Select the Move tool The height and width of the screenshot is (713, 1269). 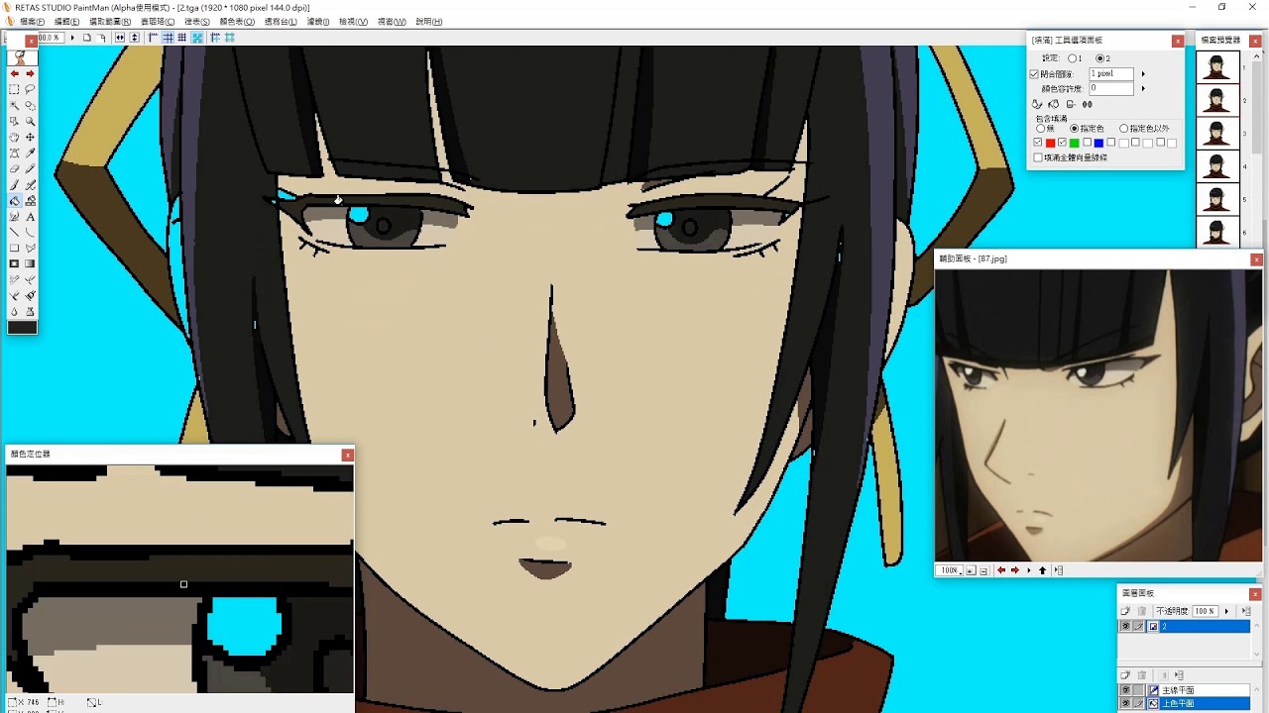pos(30,137)
